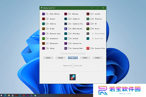
Task: Check the Premiere Rush checkbox
Action: (x=69, y=48)
